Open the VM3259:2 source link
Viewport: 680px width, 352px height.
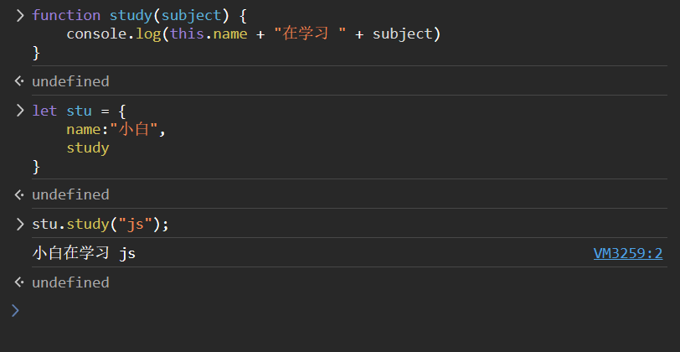(627, 253)
